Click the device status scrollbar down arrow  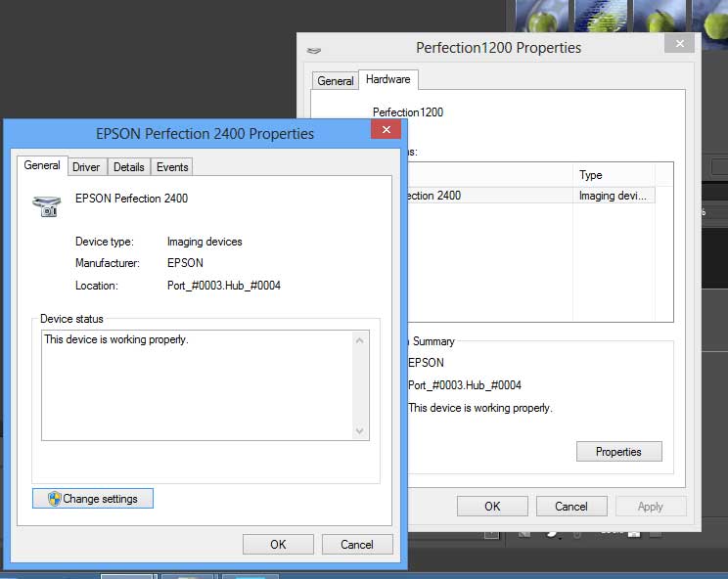click(x=359, y=430)
